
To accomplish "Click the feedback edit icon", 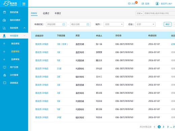I will (x=143, y=4).
